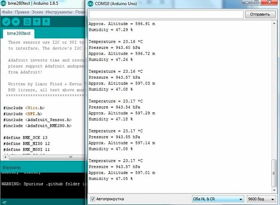This screenshot has height=205, width=280.
Task: Click the Open sketch up-arrow icon
Action: point(37,22)
